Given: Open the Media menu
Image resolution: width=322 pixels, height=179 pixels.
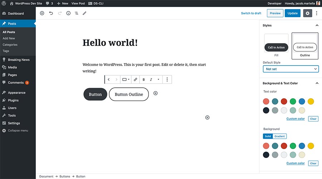Looking at the screenshot, I should click(x=18, y=67).
